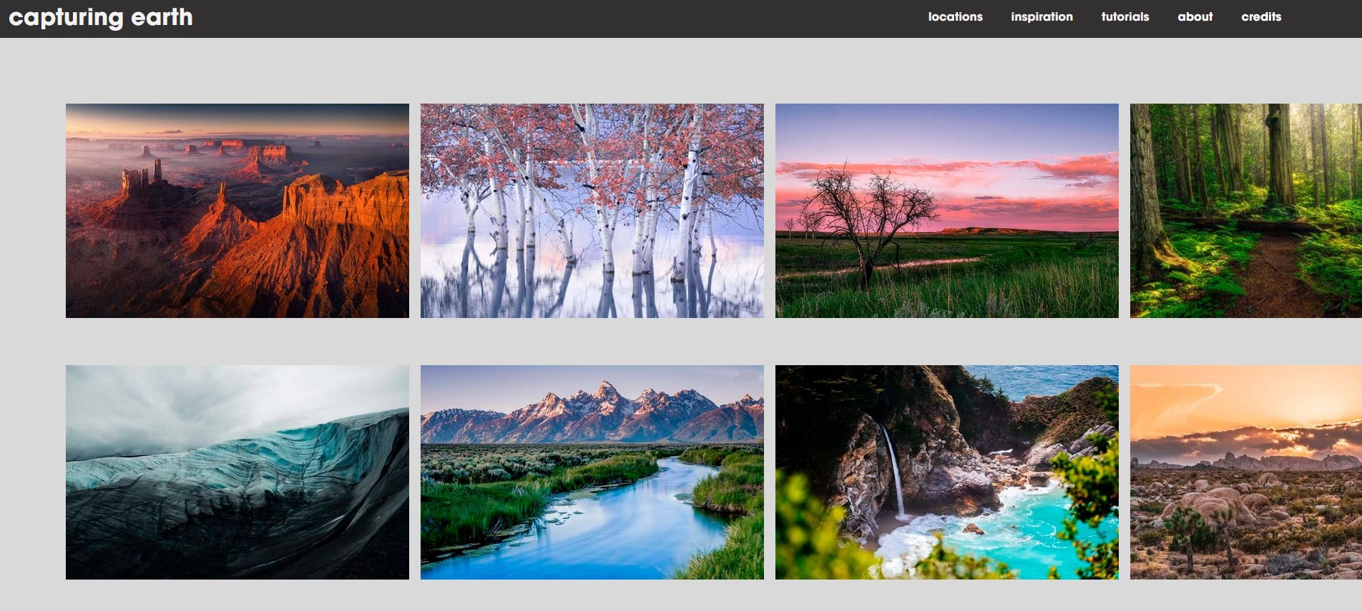Go to the inspiration page
The image size is (1362, 611).
pyautogui.click(x=1041, y=17)
